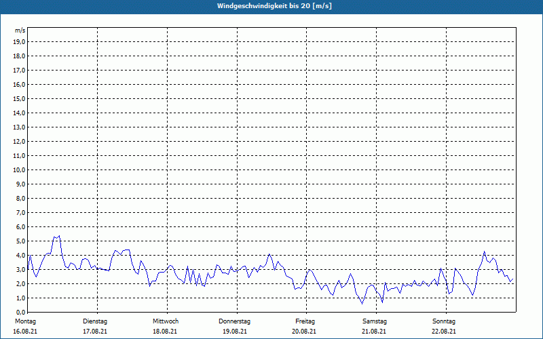This screenshot has width=543, height=339.
Task: Click the Mittwoch day label
Action: click(x=166, y=321)
